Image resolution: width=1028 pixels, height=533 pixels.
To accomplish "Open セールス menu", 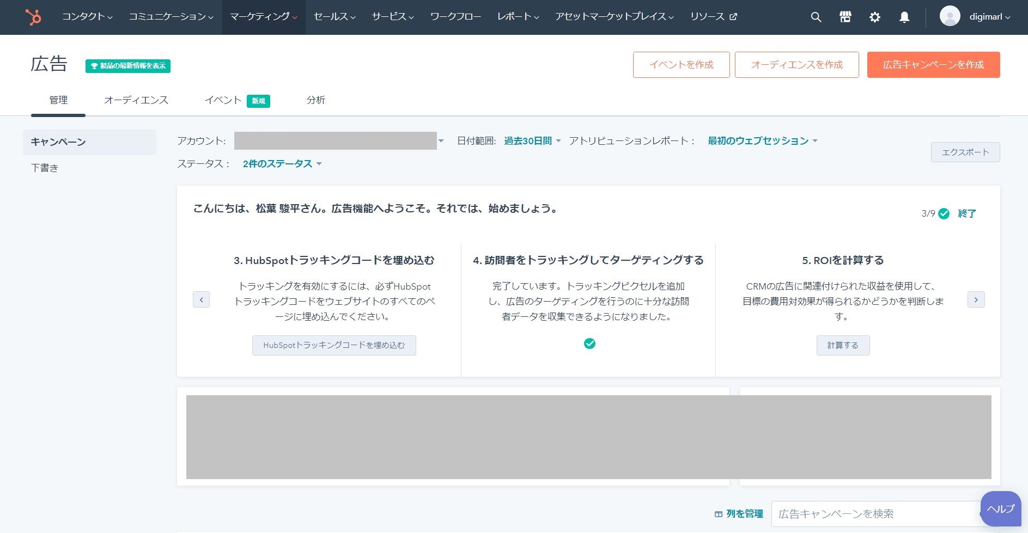I will [x=334, y=17].
